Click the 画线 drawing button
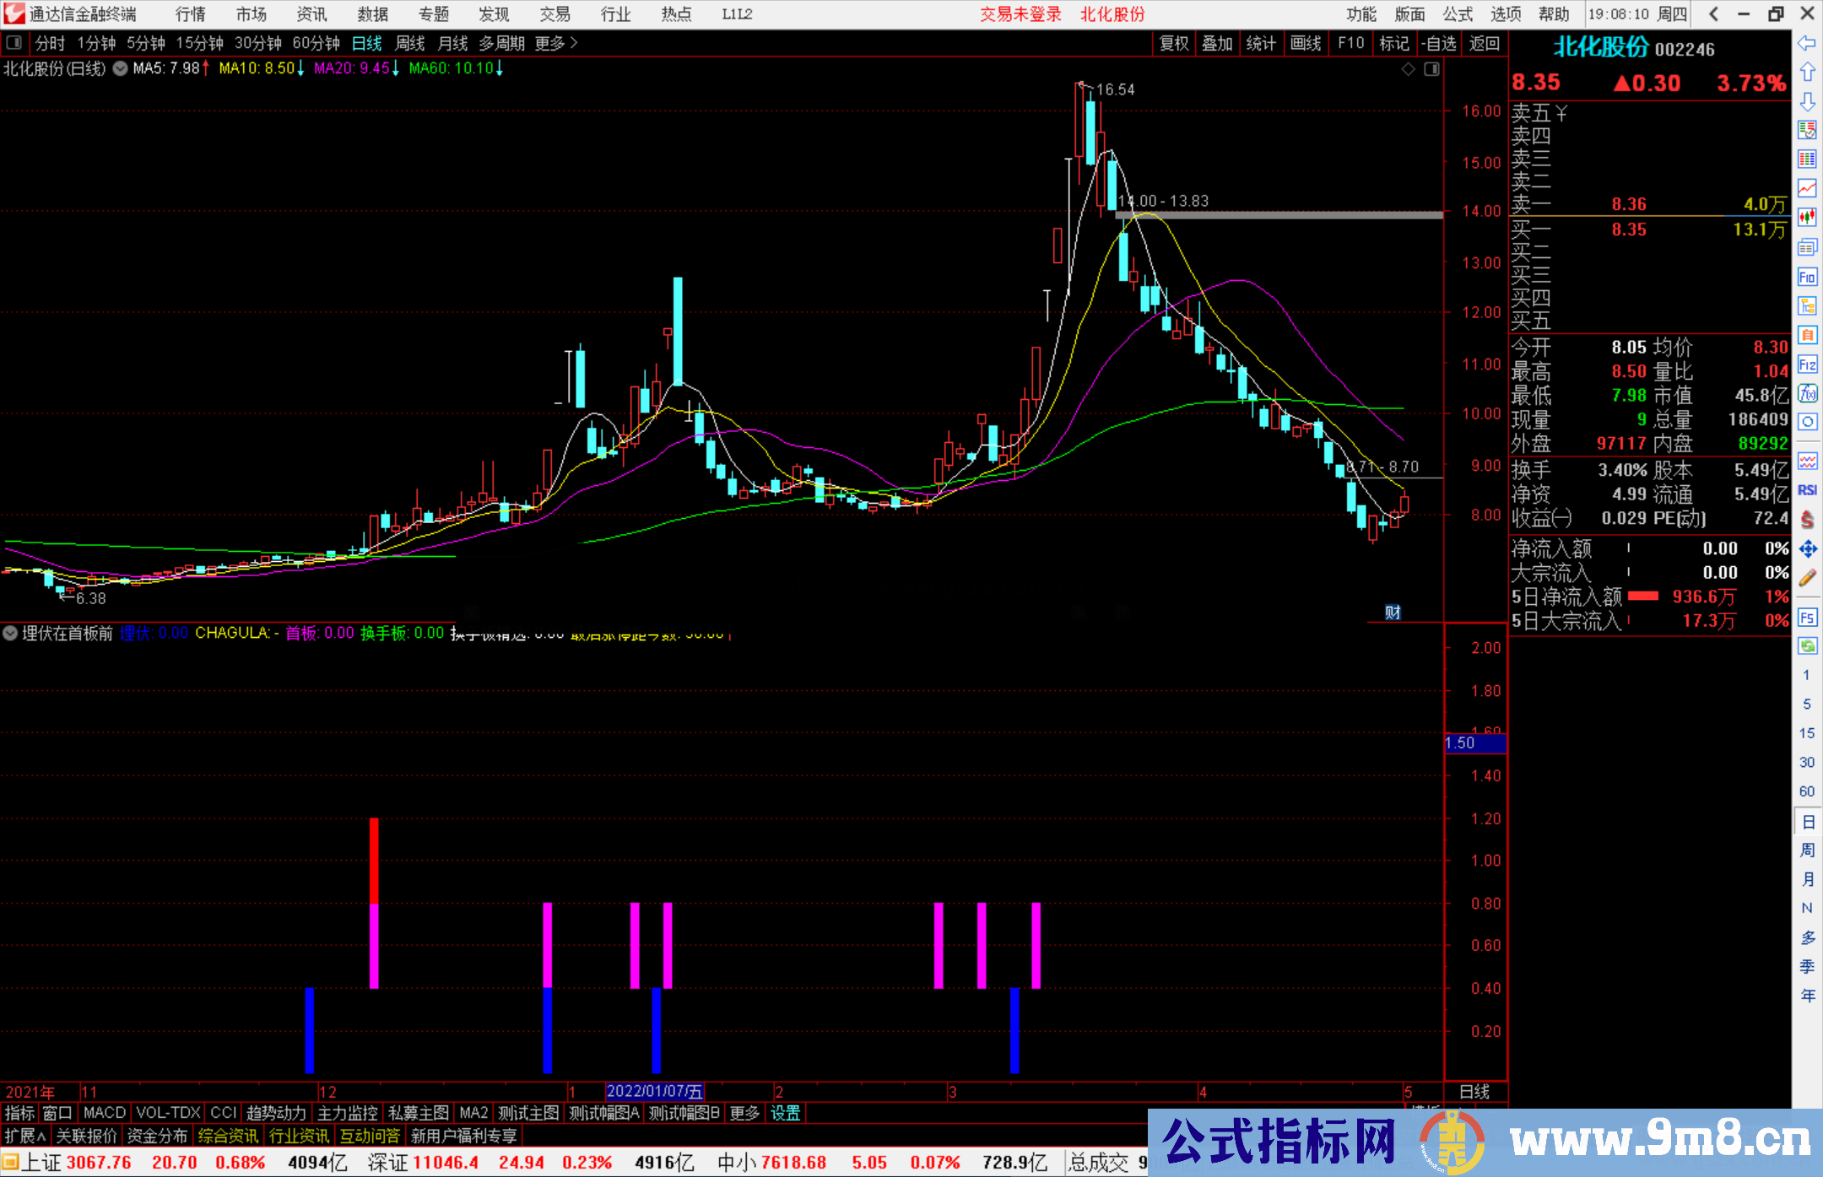Image resolution: width=1823 pixels, height=1177 pixels. [x=1306, y=43]
